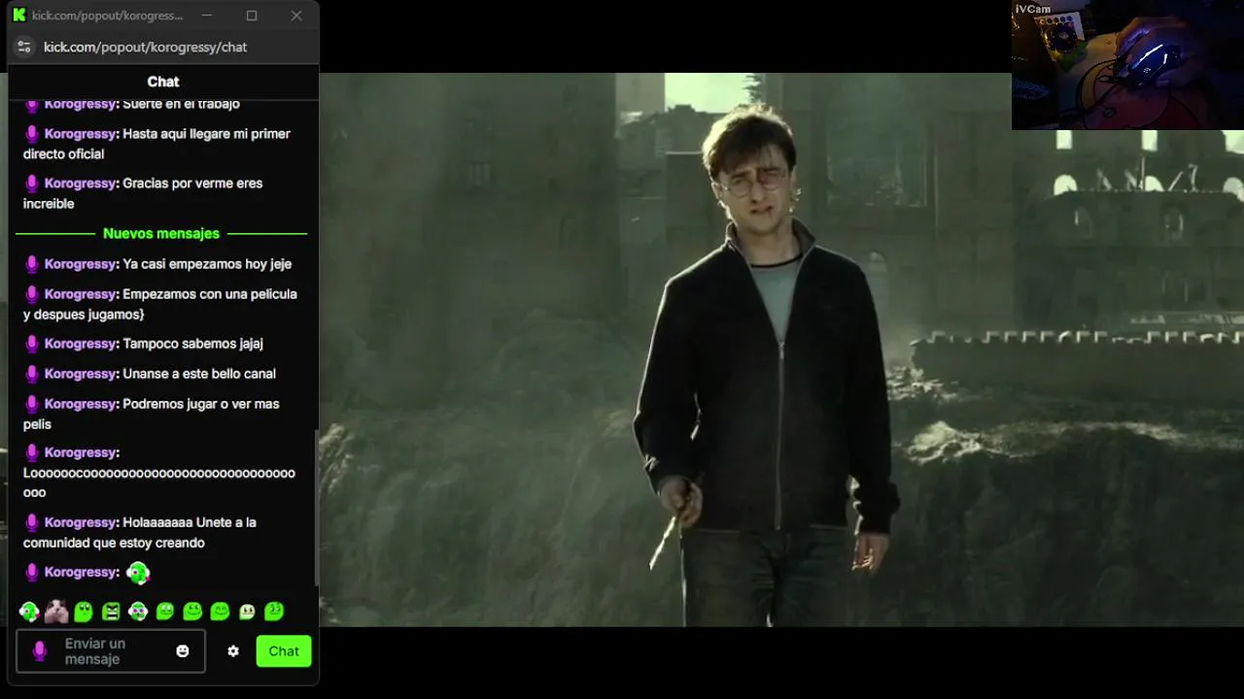1244x699 pixels.
Task: Insert the headset green emote from quick emote row
Action: (29, 611)
